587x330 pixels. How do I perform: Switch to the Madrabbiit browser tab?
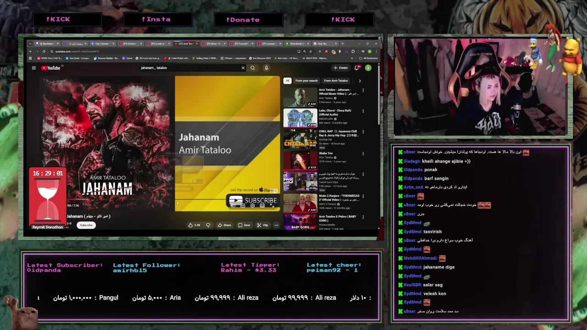[298, 44]
